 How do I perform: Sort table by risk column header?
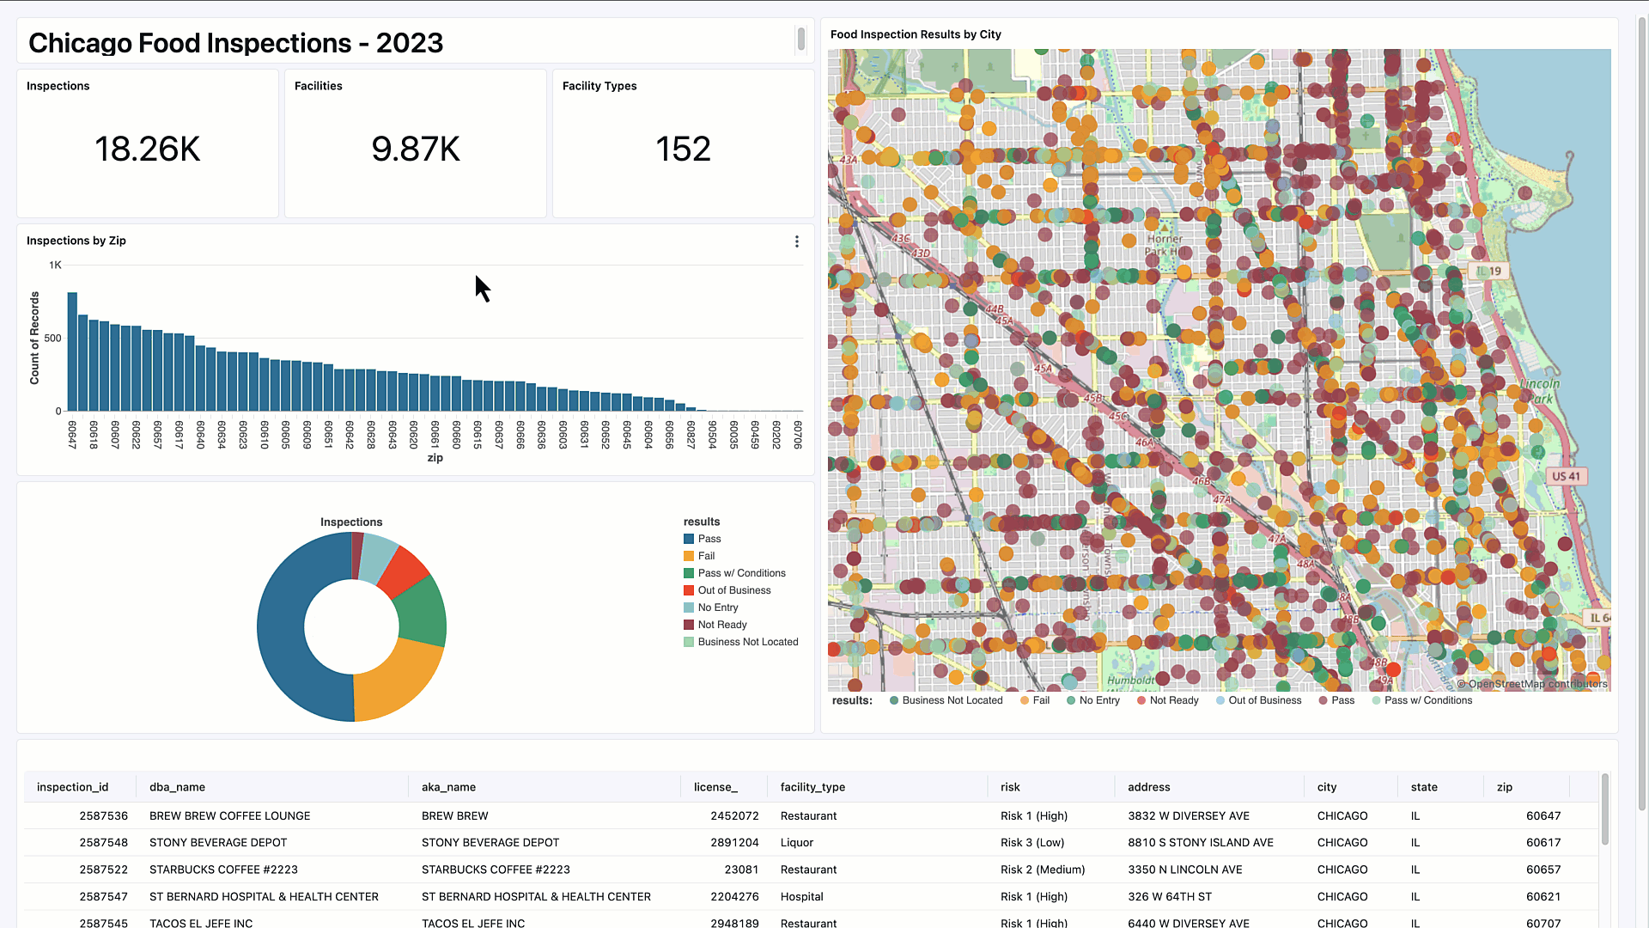1010,787
